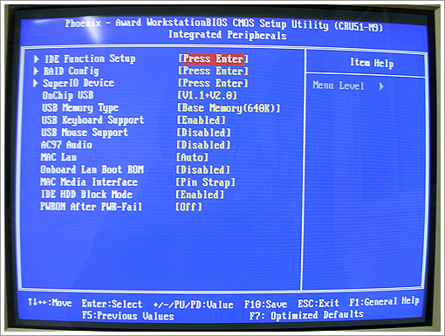
Task: Toggle USB Mouse Support Disabled value
Action: pos(203,133)
